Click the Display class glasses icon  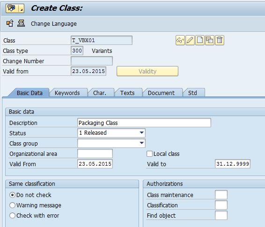180,40
